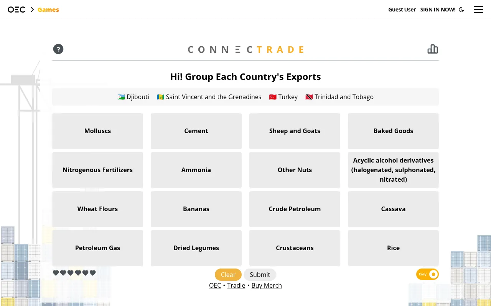Select the Cassava tile
Screen dimensions: 491x306
393,209
